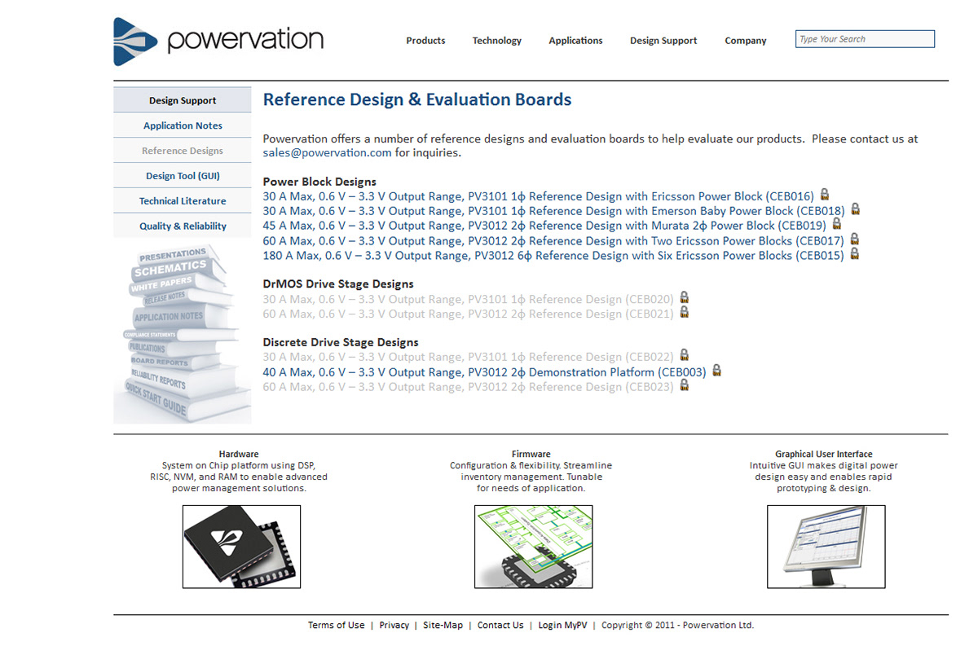The width and height of the screenshot is (978, 655).
Task: Click the Hardware chip thumbnail
Action: (241, 547)
